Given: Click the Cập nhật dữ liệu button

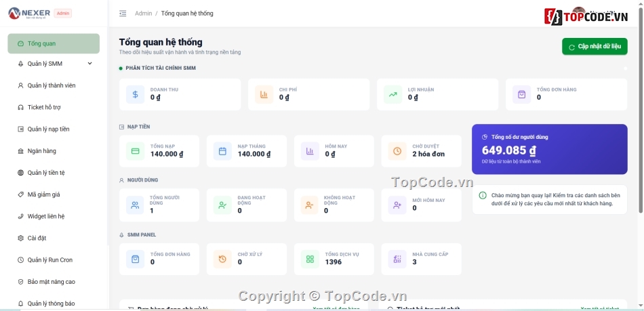Looking at the screenshot, I should pos(595,46).
